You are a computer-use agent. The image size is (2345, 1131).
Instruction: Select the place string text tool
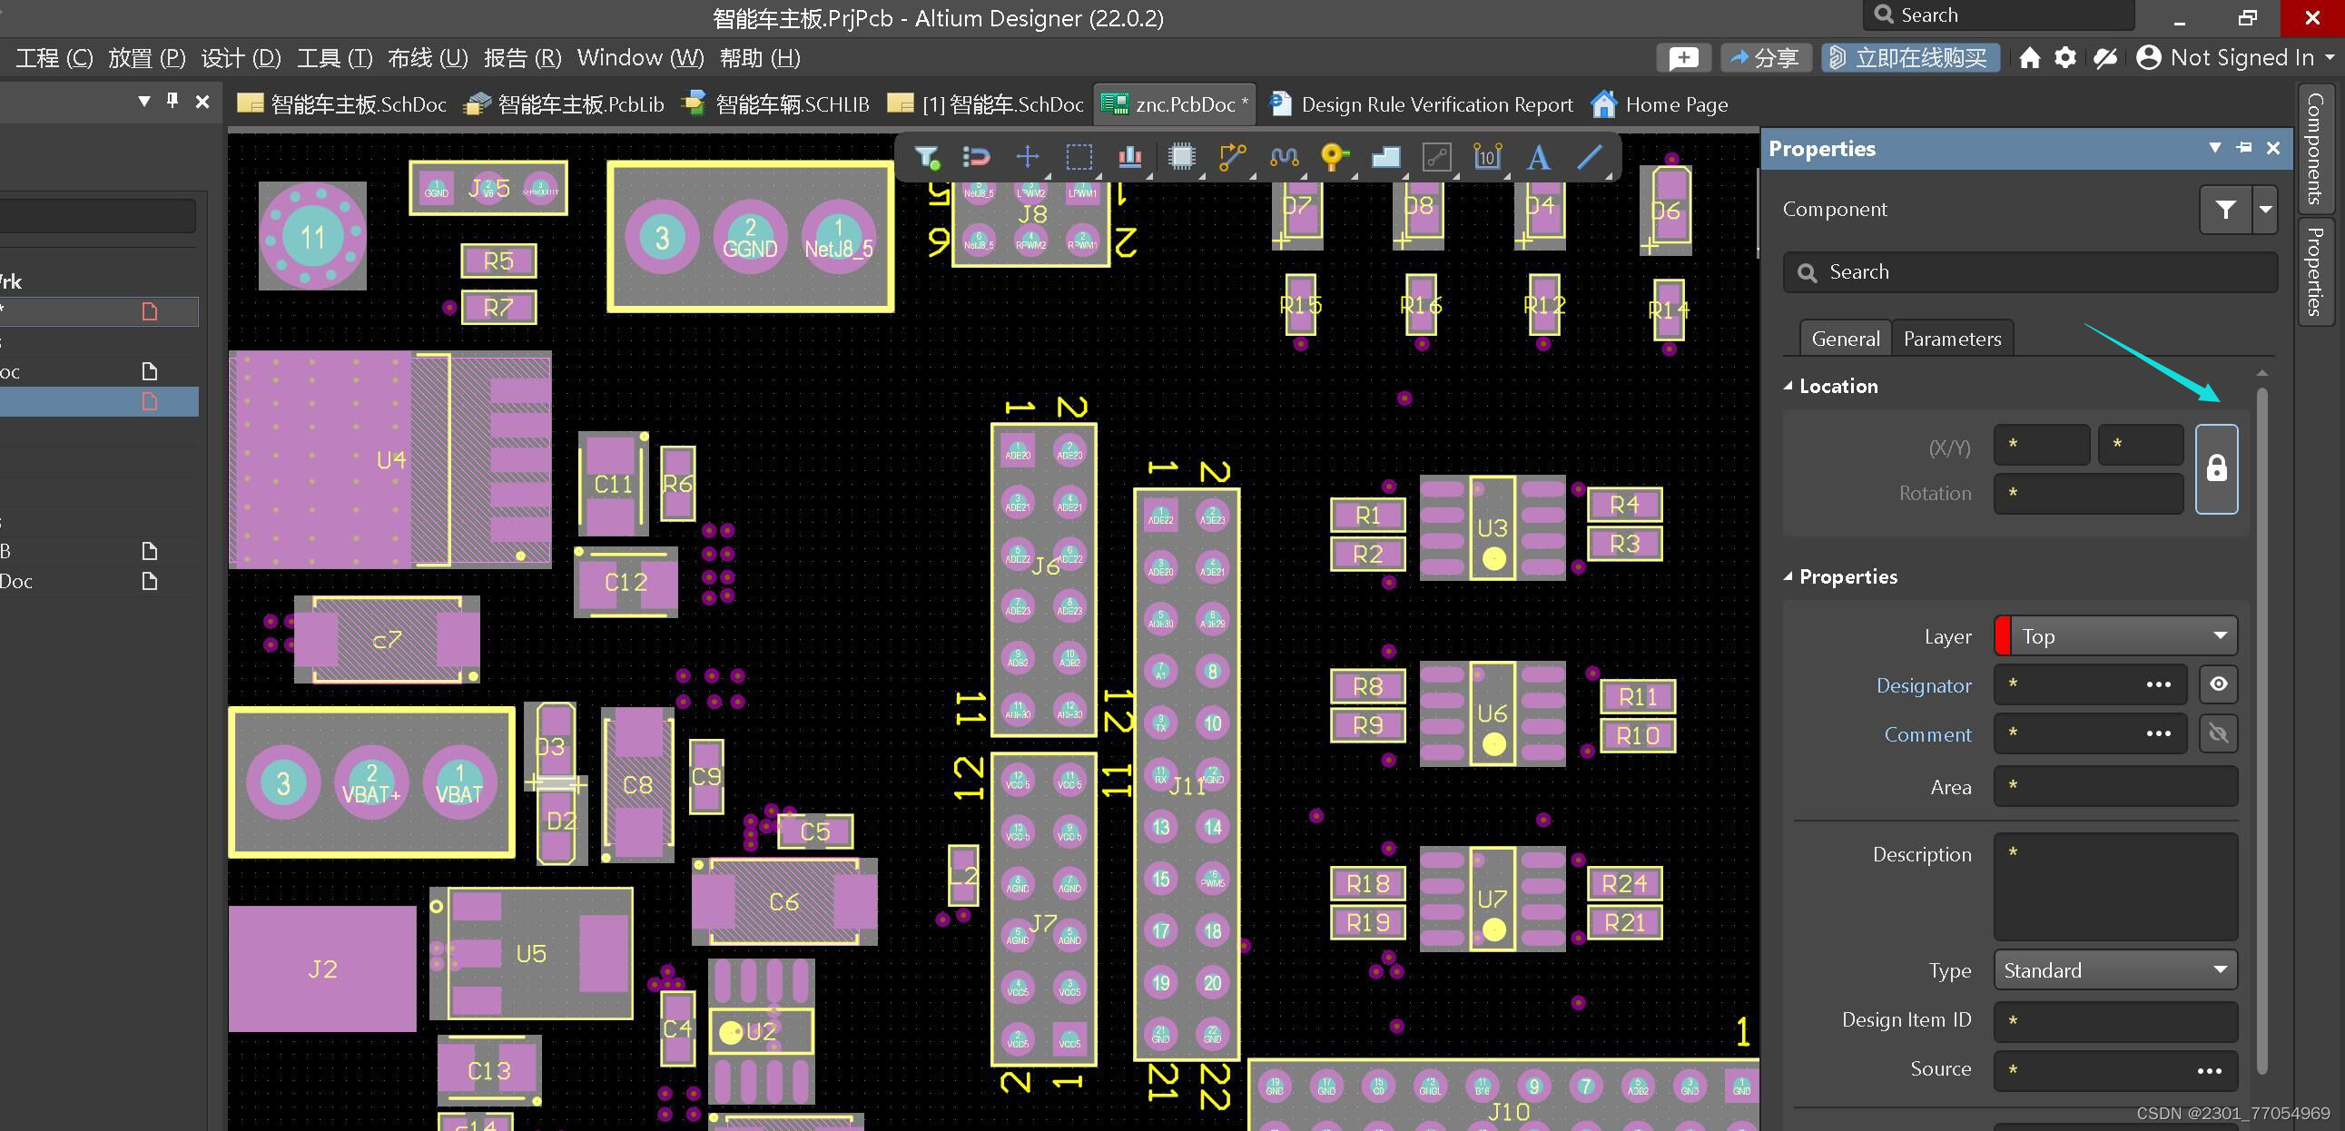(1539, 157)
